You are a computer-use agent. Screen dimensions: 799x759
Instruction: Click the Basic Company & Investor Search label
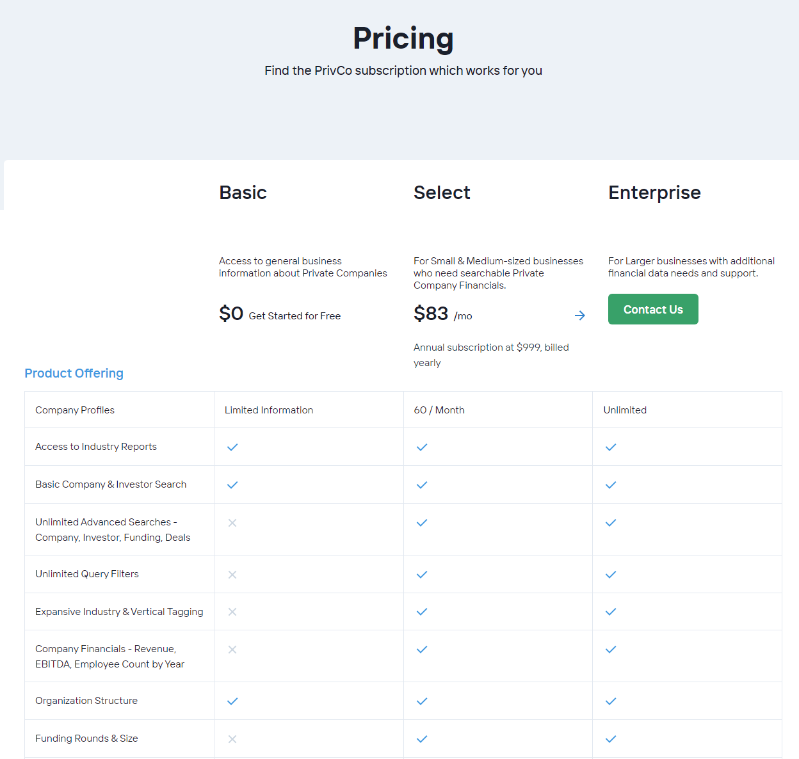coord(111,484)
